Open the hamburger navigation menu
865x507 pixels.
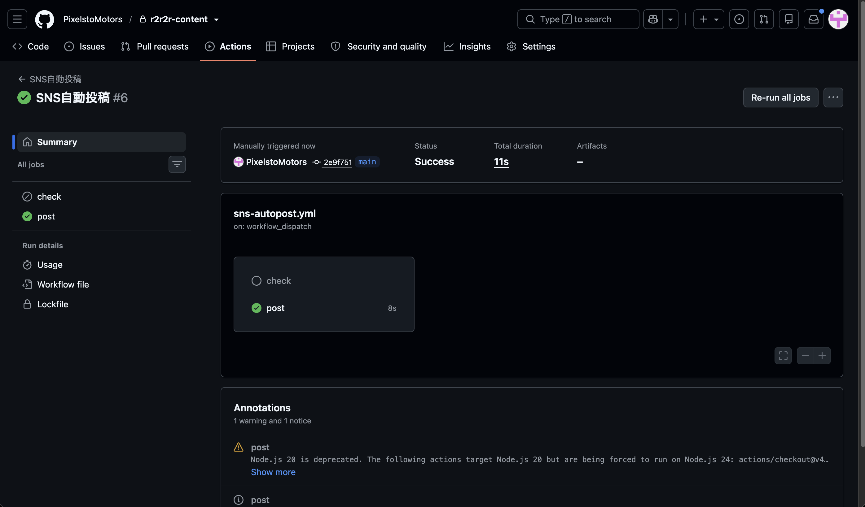pos(17,19)
